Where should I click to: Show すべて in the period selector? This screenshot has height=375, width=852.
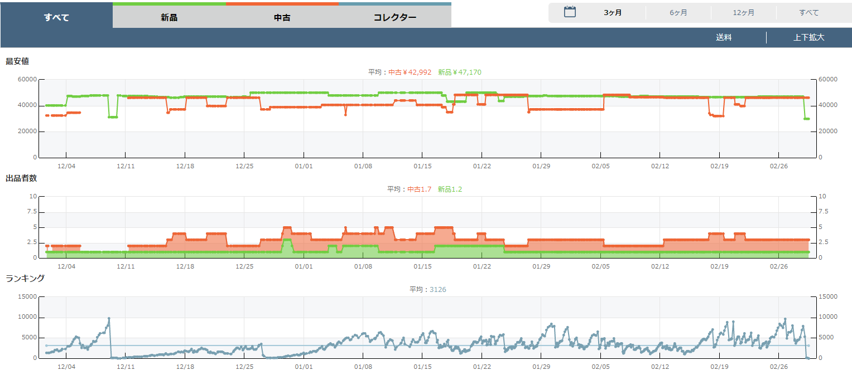coord(809,13)
